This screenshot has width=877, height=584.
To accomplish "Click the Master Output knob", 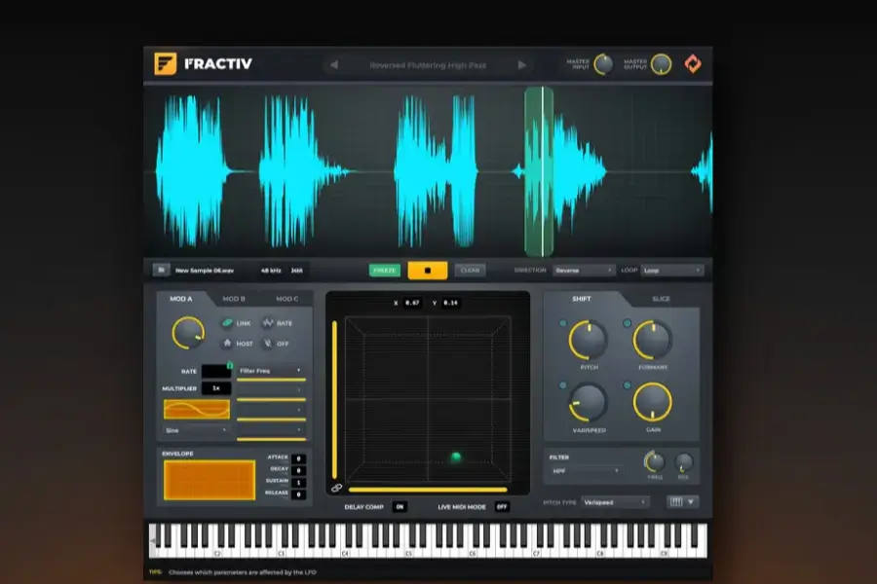I will (x=662, y=64).
